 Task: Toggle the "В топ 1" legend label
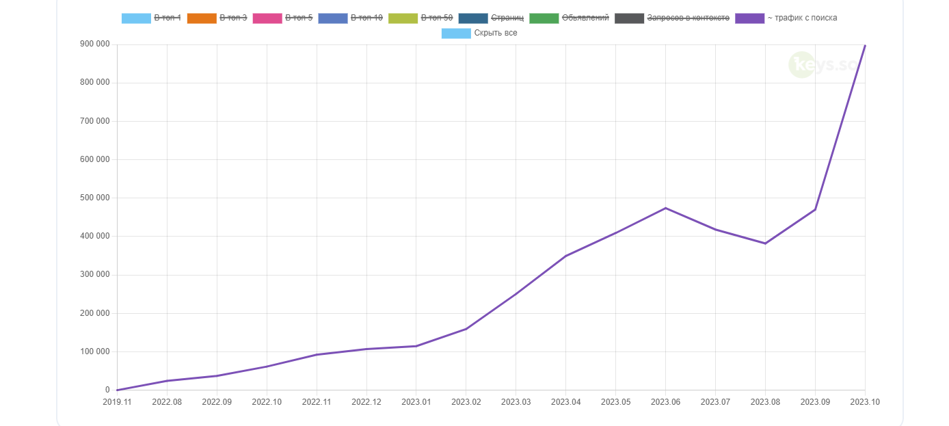pyautogui.click(x=168, y=18)
